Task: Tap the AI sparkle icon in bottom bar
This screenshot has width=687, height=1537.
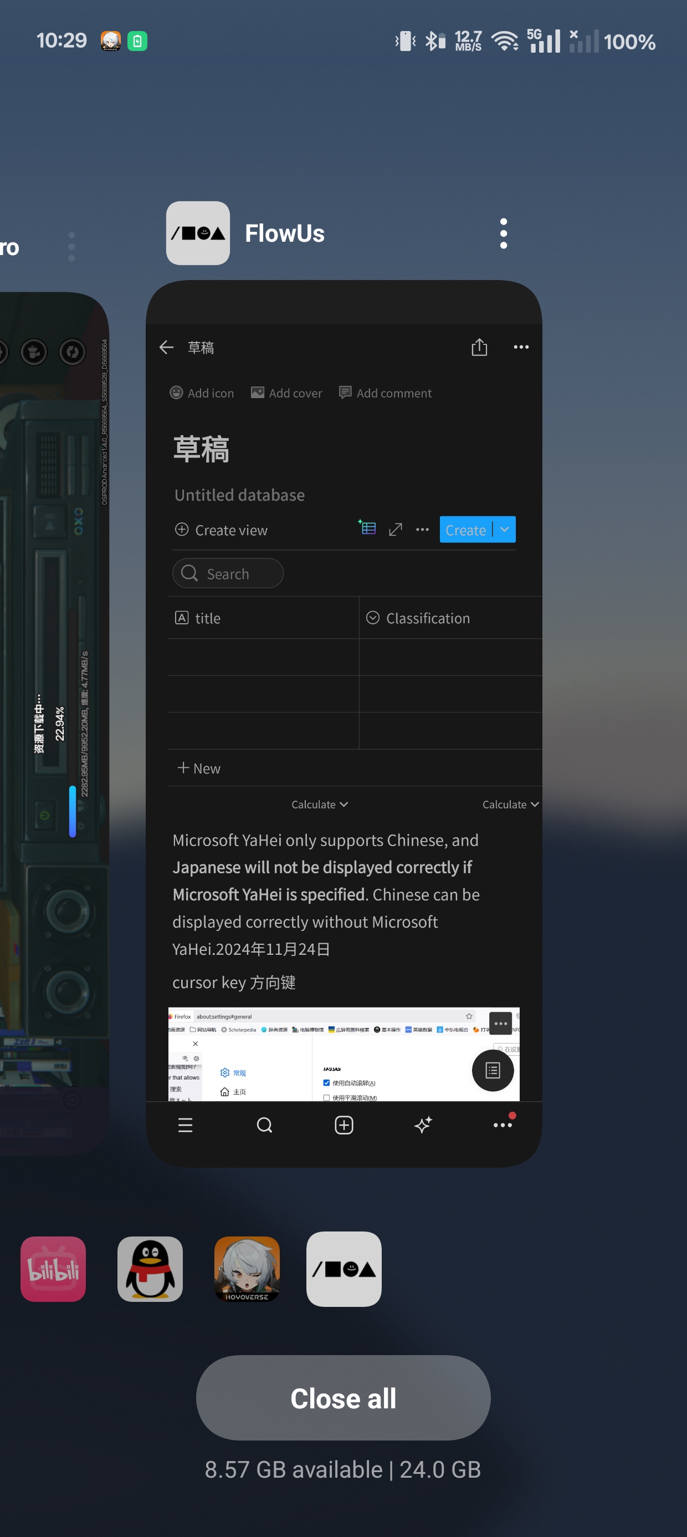Action: point(423,1126)
